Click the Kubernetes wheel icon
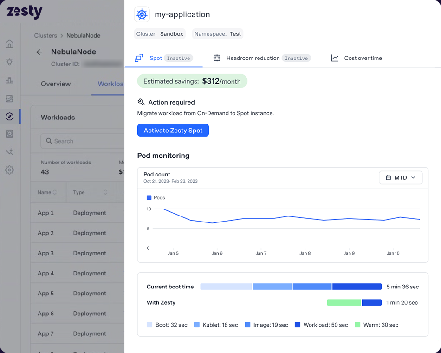The image size is (441, 353). [142, 14]
